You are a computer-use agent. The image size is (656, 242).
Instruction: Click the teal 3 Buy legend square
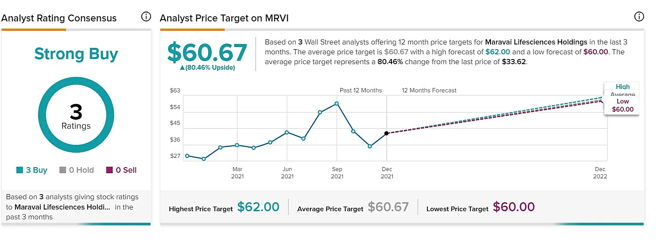pos(20,170)
